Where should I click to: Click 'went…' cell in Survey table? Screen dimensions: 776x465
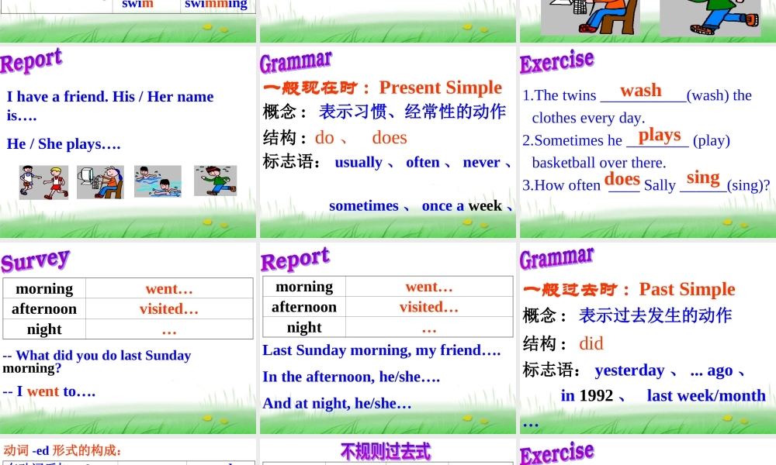(169, 289)
